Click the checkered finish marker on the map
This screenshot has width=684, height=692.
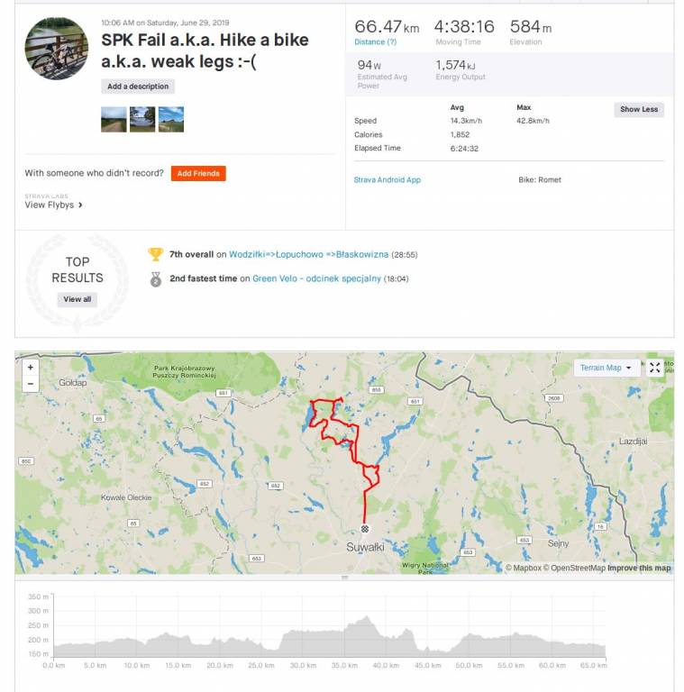pyautogui.click(x=365, y=529)
